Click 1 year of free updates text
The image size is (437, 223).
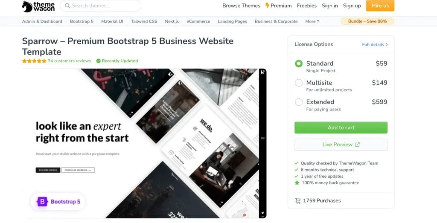[x=322, y=176]
